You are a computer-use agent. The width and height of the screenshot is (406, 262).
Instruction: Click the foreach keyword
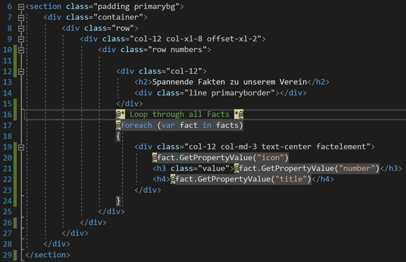pyautogui.click(x=136, y=125)
